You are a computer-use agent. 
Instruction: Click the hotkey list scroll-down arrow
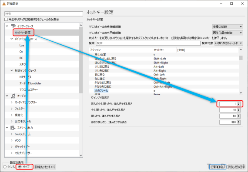point(241,93)
